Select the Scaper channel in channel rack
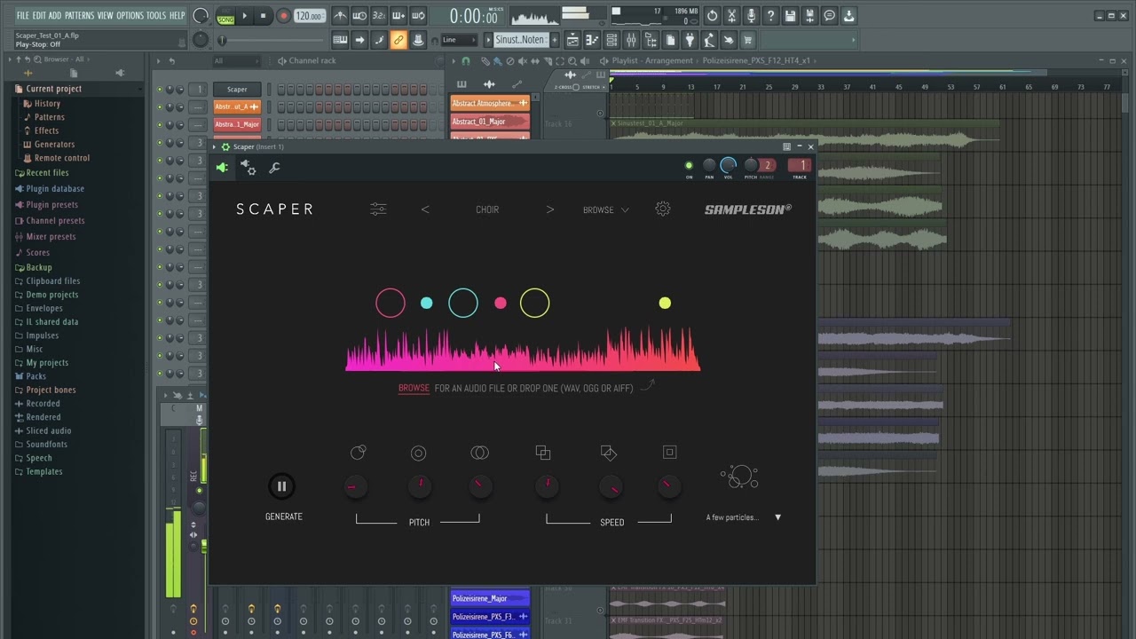This screenshot has height=639, width=1136. (x=237, y=90)
